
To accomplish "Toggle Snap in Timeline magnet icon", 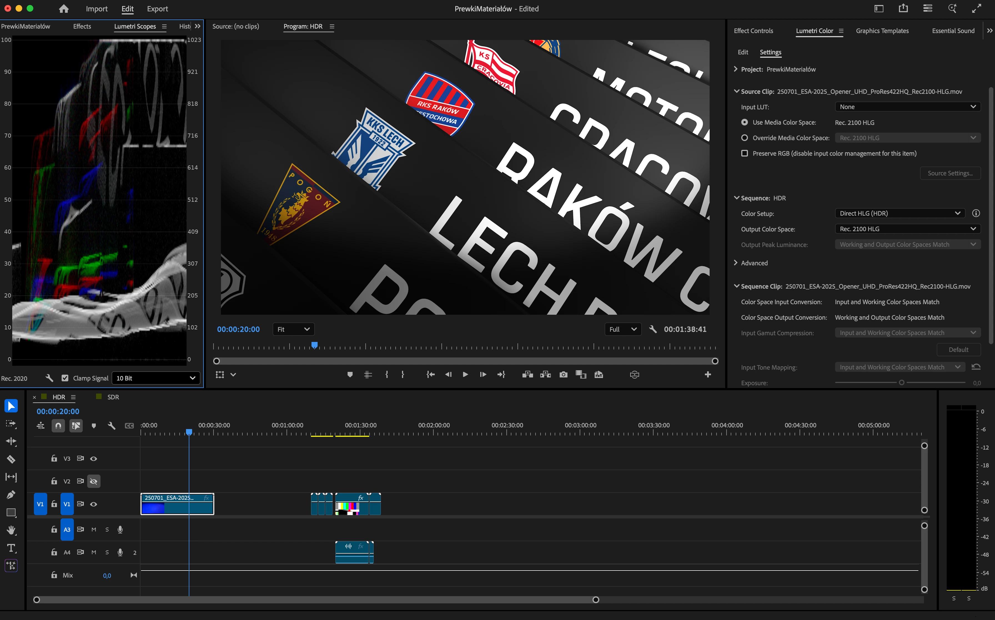I will [58, 426].
